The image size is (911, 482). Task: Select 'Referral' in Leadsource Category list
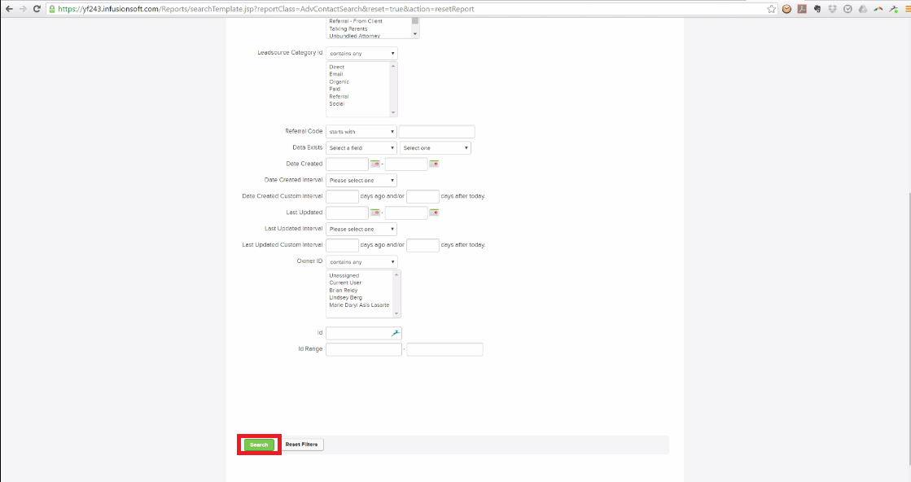pos(339,97)
